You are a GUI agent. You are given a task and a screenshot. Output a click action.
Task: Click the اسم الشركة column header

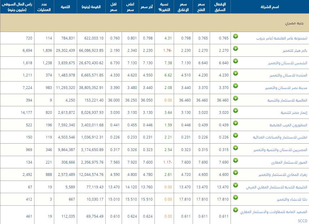point(270,7)
